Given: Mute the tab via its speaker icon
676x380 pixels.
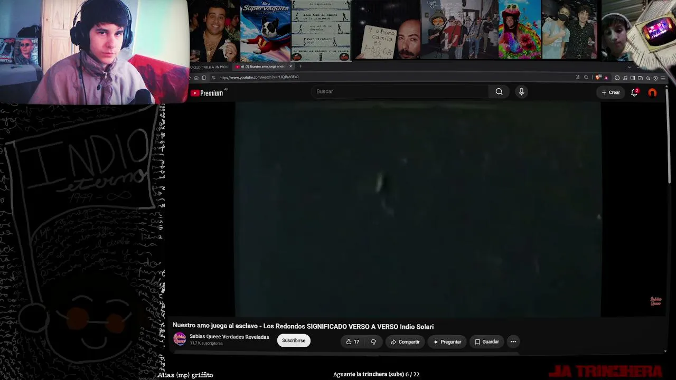Looking at the screenshot, I should pos(242,66).
